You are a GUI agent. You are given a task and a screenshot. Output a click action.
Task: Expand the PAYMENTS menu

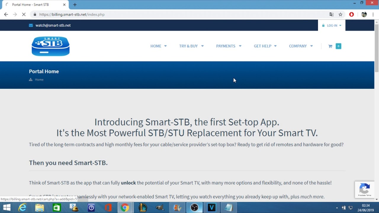[x=229, y=46]
